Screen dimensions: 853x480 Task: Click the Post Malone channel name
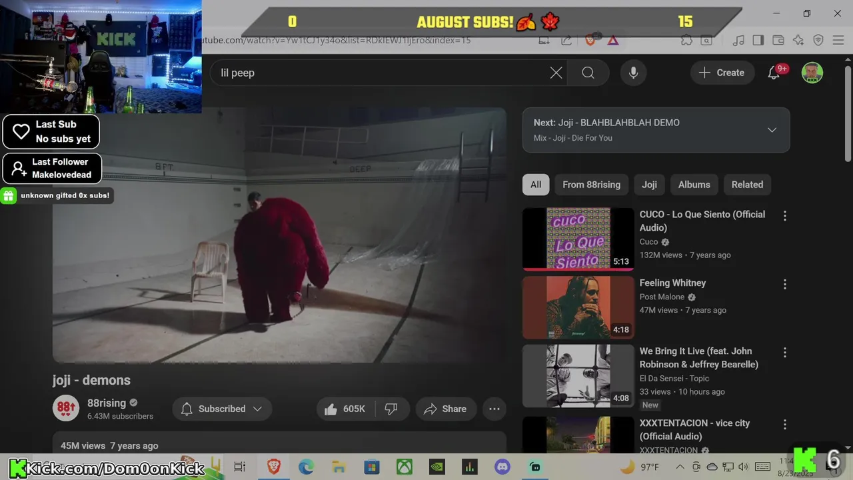point(662,297)
